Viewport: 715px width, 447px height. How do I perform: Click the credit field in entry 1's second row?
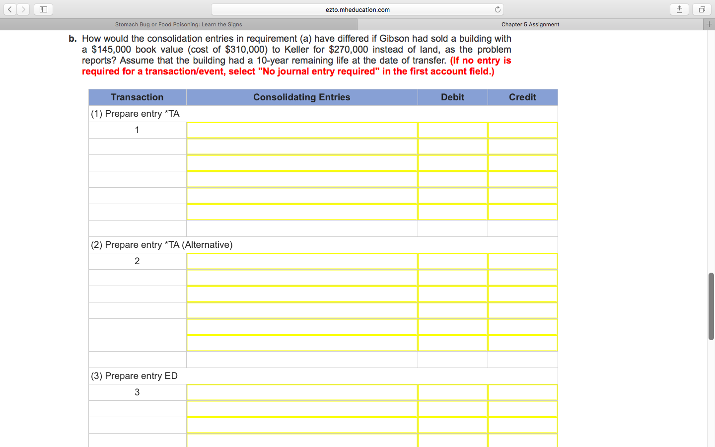point(523,147)
